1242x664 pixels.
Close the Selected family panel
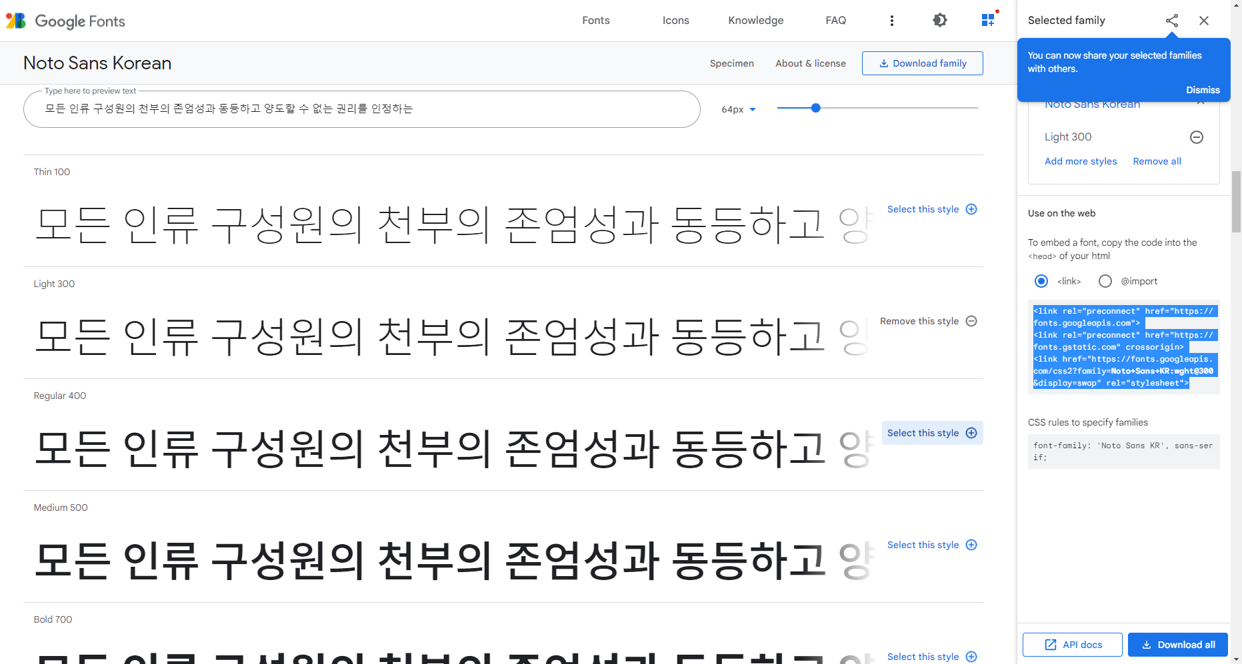pyautogui.click(x=1204, y=21)
